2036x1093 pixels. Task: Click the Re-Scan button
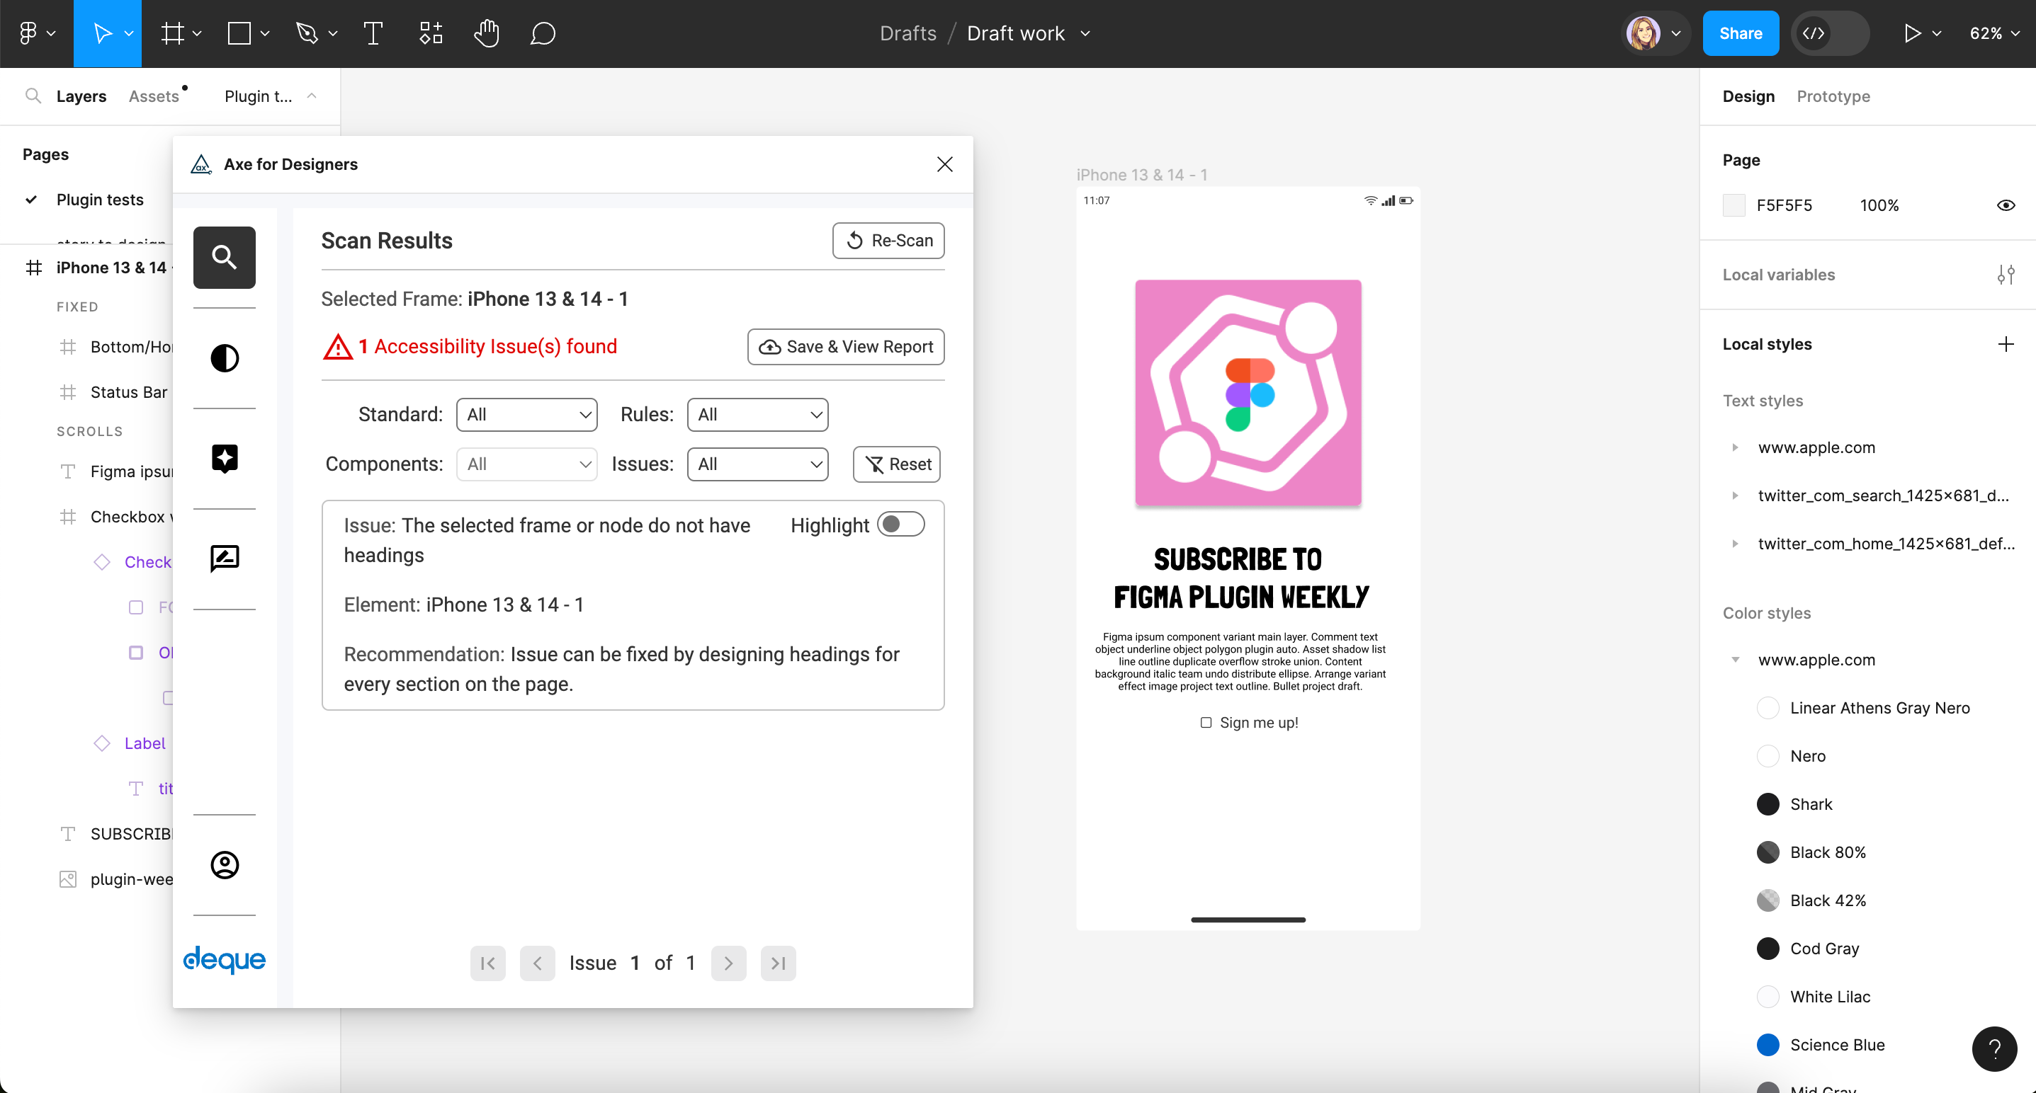(x=888, y=241)
